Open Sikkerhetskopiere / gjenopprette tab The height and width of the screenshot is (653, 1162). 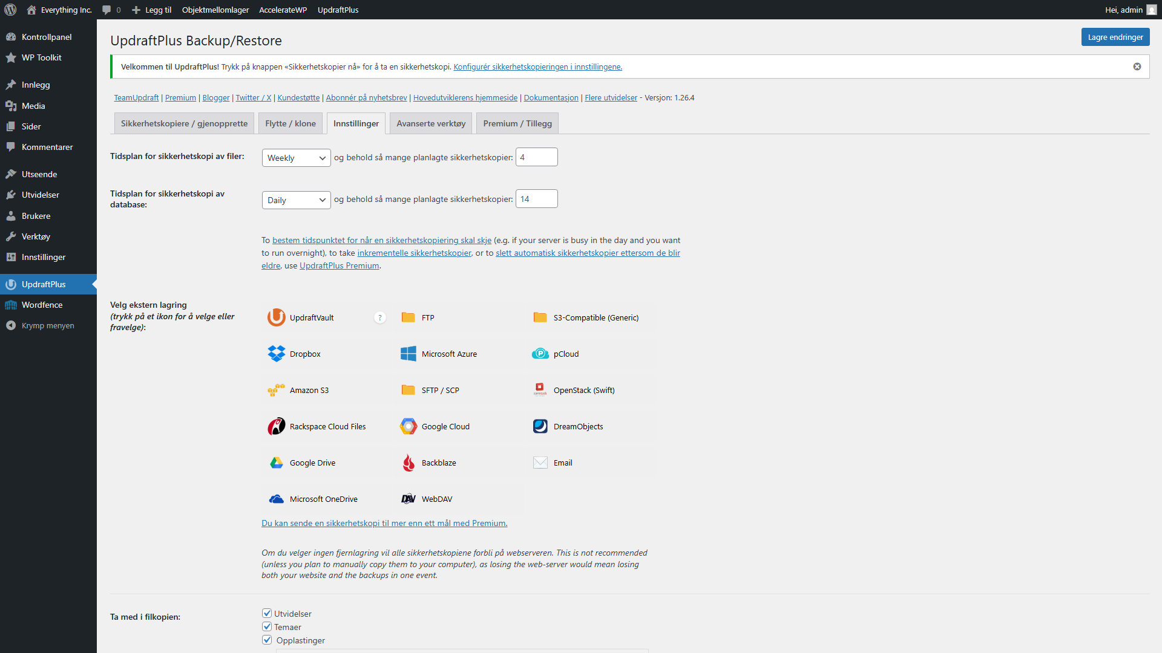pyautogui.click(x=184, y=123)
